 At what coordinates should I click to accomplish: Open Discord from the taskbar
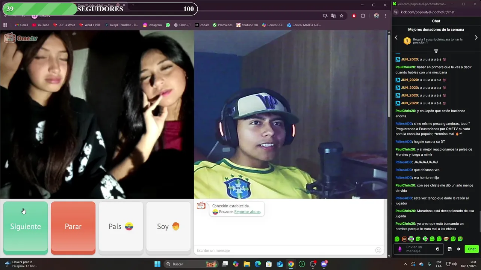click(x=324, y=264)
